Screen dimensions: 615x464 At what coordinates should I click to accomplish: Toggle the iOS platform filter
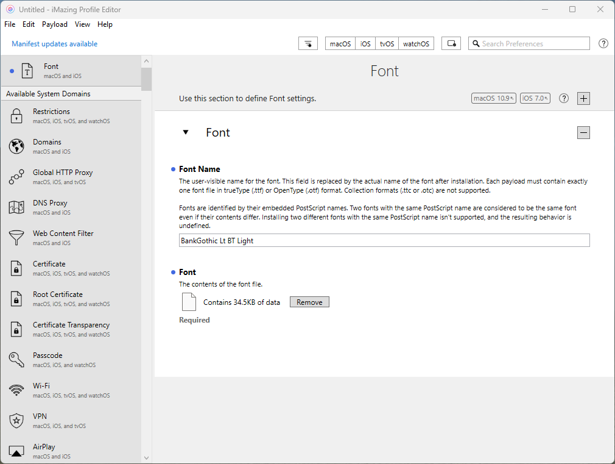[365, 43]
